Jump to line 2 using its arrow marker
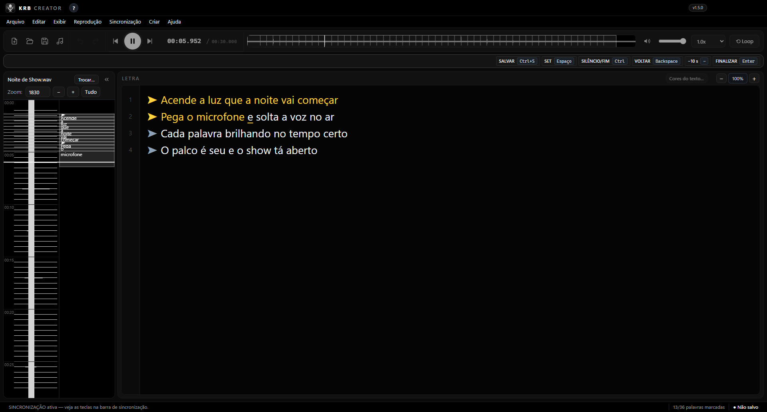The height and width of the screenshot is (412, 767). pyautogui.click(x=152, y=117)
